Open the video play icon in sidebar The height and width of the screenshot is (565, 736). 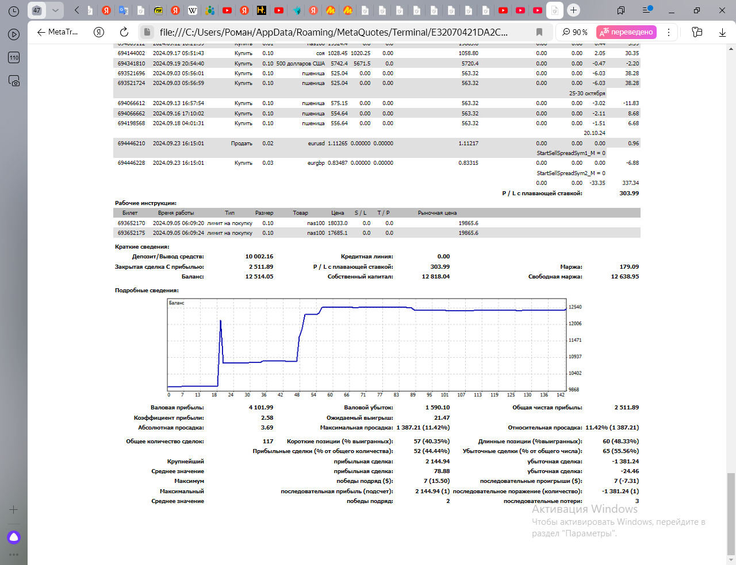[14, 34]
